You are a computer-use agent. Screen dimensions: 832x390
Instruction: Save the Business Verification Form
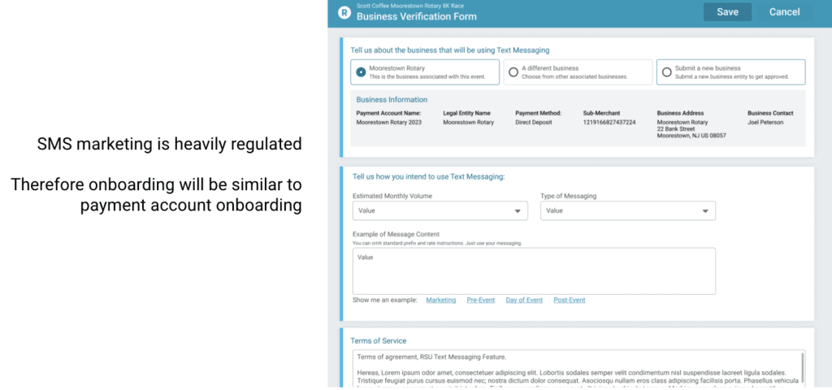coord(727,12)
